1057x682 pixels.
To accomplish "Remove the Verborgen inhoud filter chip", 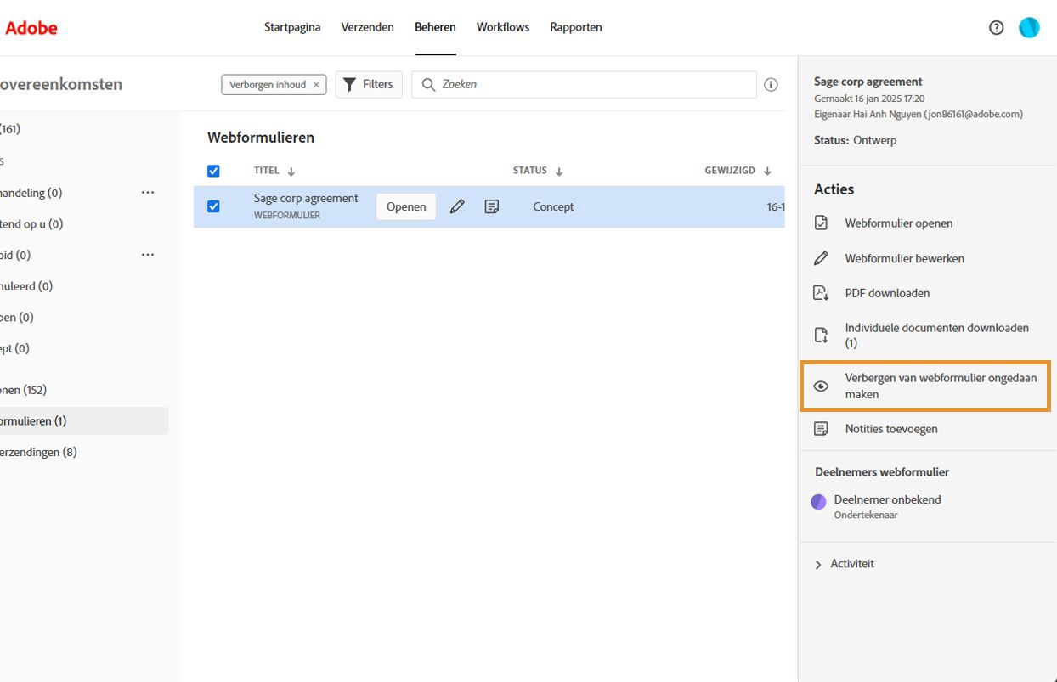I will (316, 85).
